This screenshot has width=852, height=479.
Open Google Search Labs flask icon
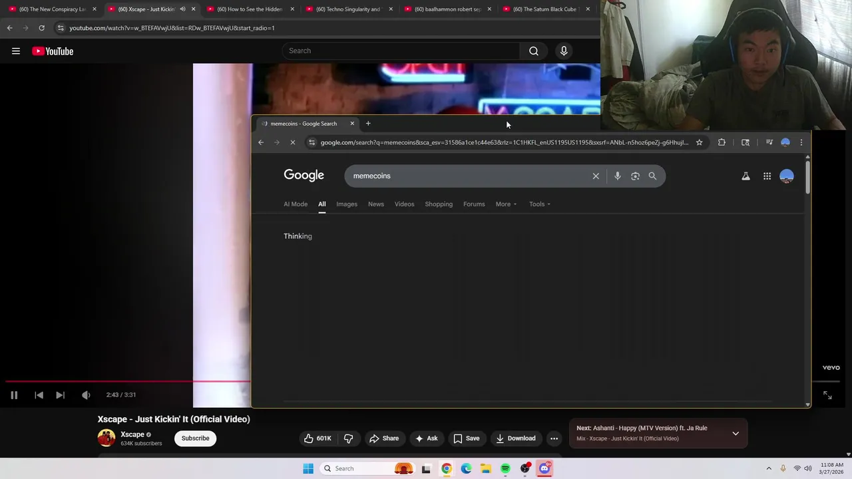point(745,176)
